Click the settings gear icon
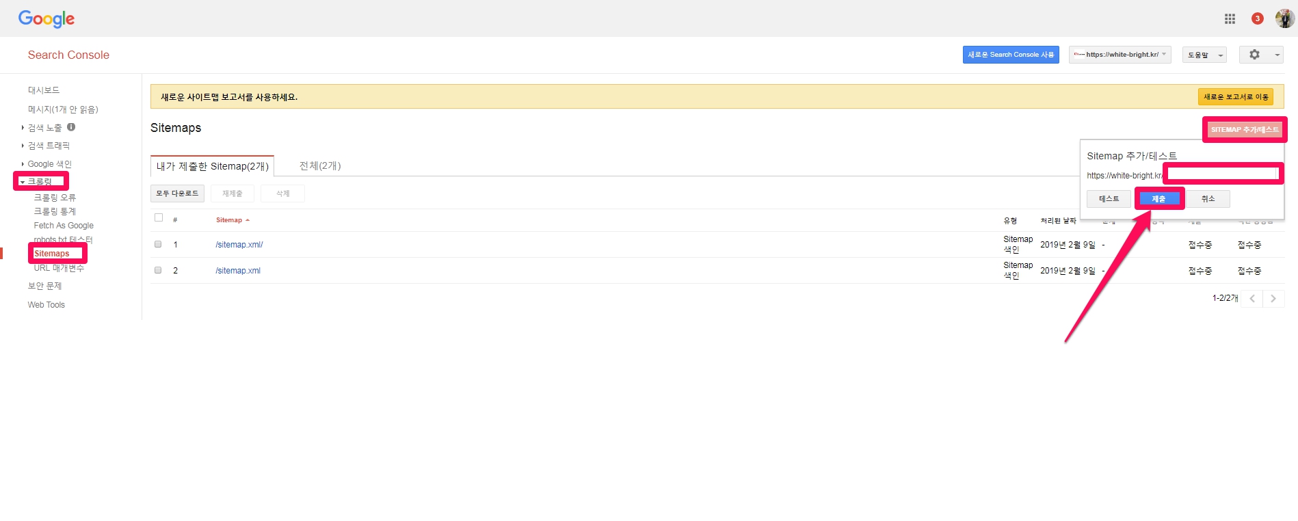This screenshot has width=1298, height=521. click(1254, 55)
